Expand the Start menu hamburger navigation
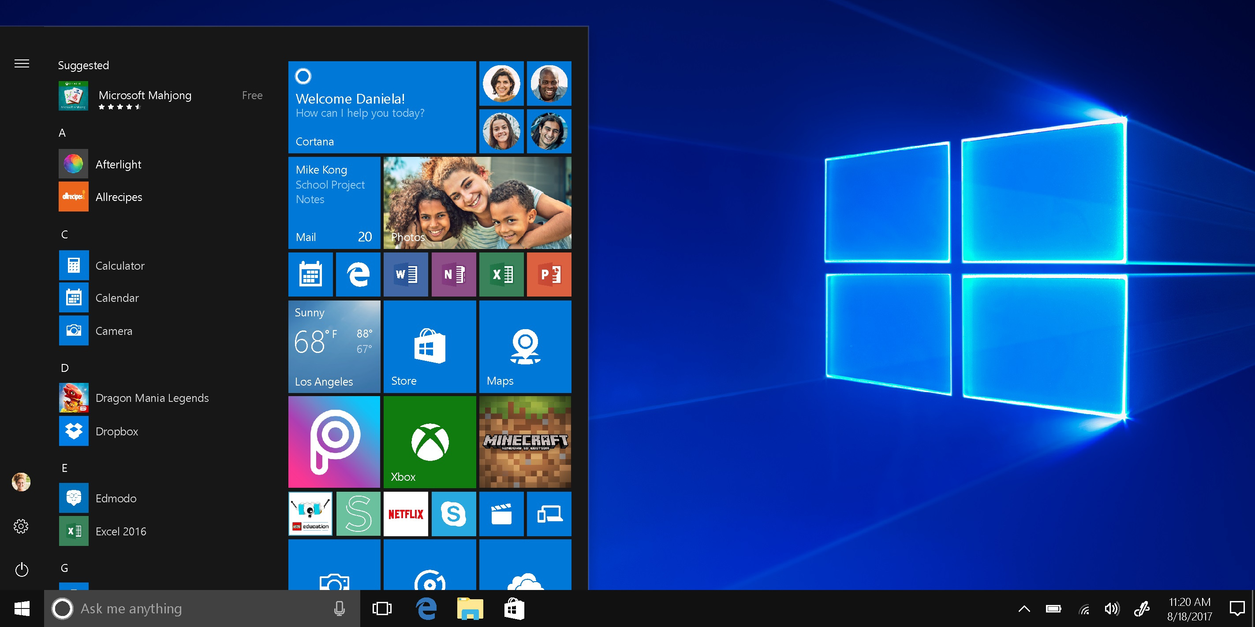 click(x=22, y=63)
